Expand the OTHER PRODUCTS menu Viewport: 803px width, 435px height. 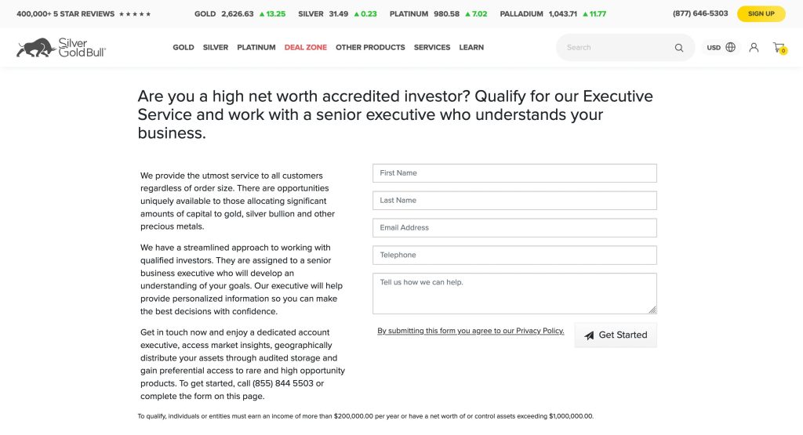pyautogui.click(x=370, y=48)
